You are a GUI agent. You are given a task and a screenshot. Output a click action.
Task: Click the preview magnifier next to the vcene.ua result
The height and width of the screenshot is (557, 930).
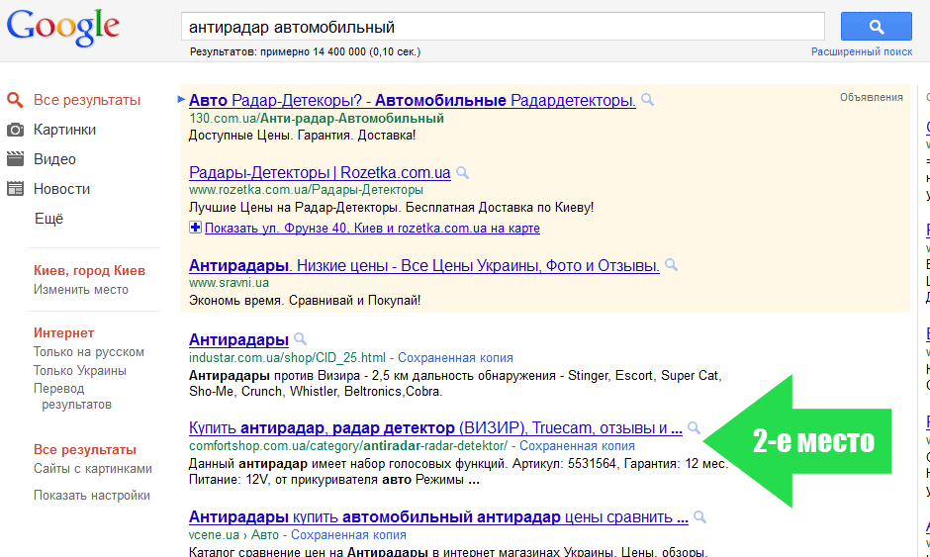pos(699,516)
